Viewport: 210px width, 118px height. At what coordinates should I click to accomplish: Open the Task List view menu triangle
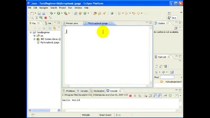[180, 61]
